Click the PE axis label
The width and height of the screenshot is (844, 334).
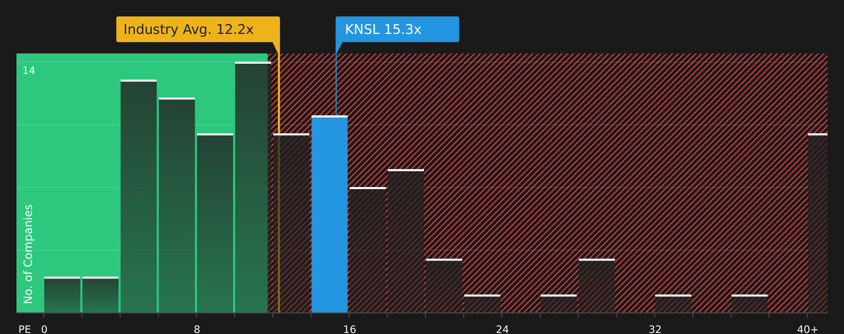click(x=25, y=329)
